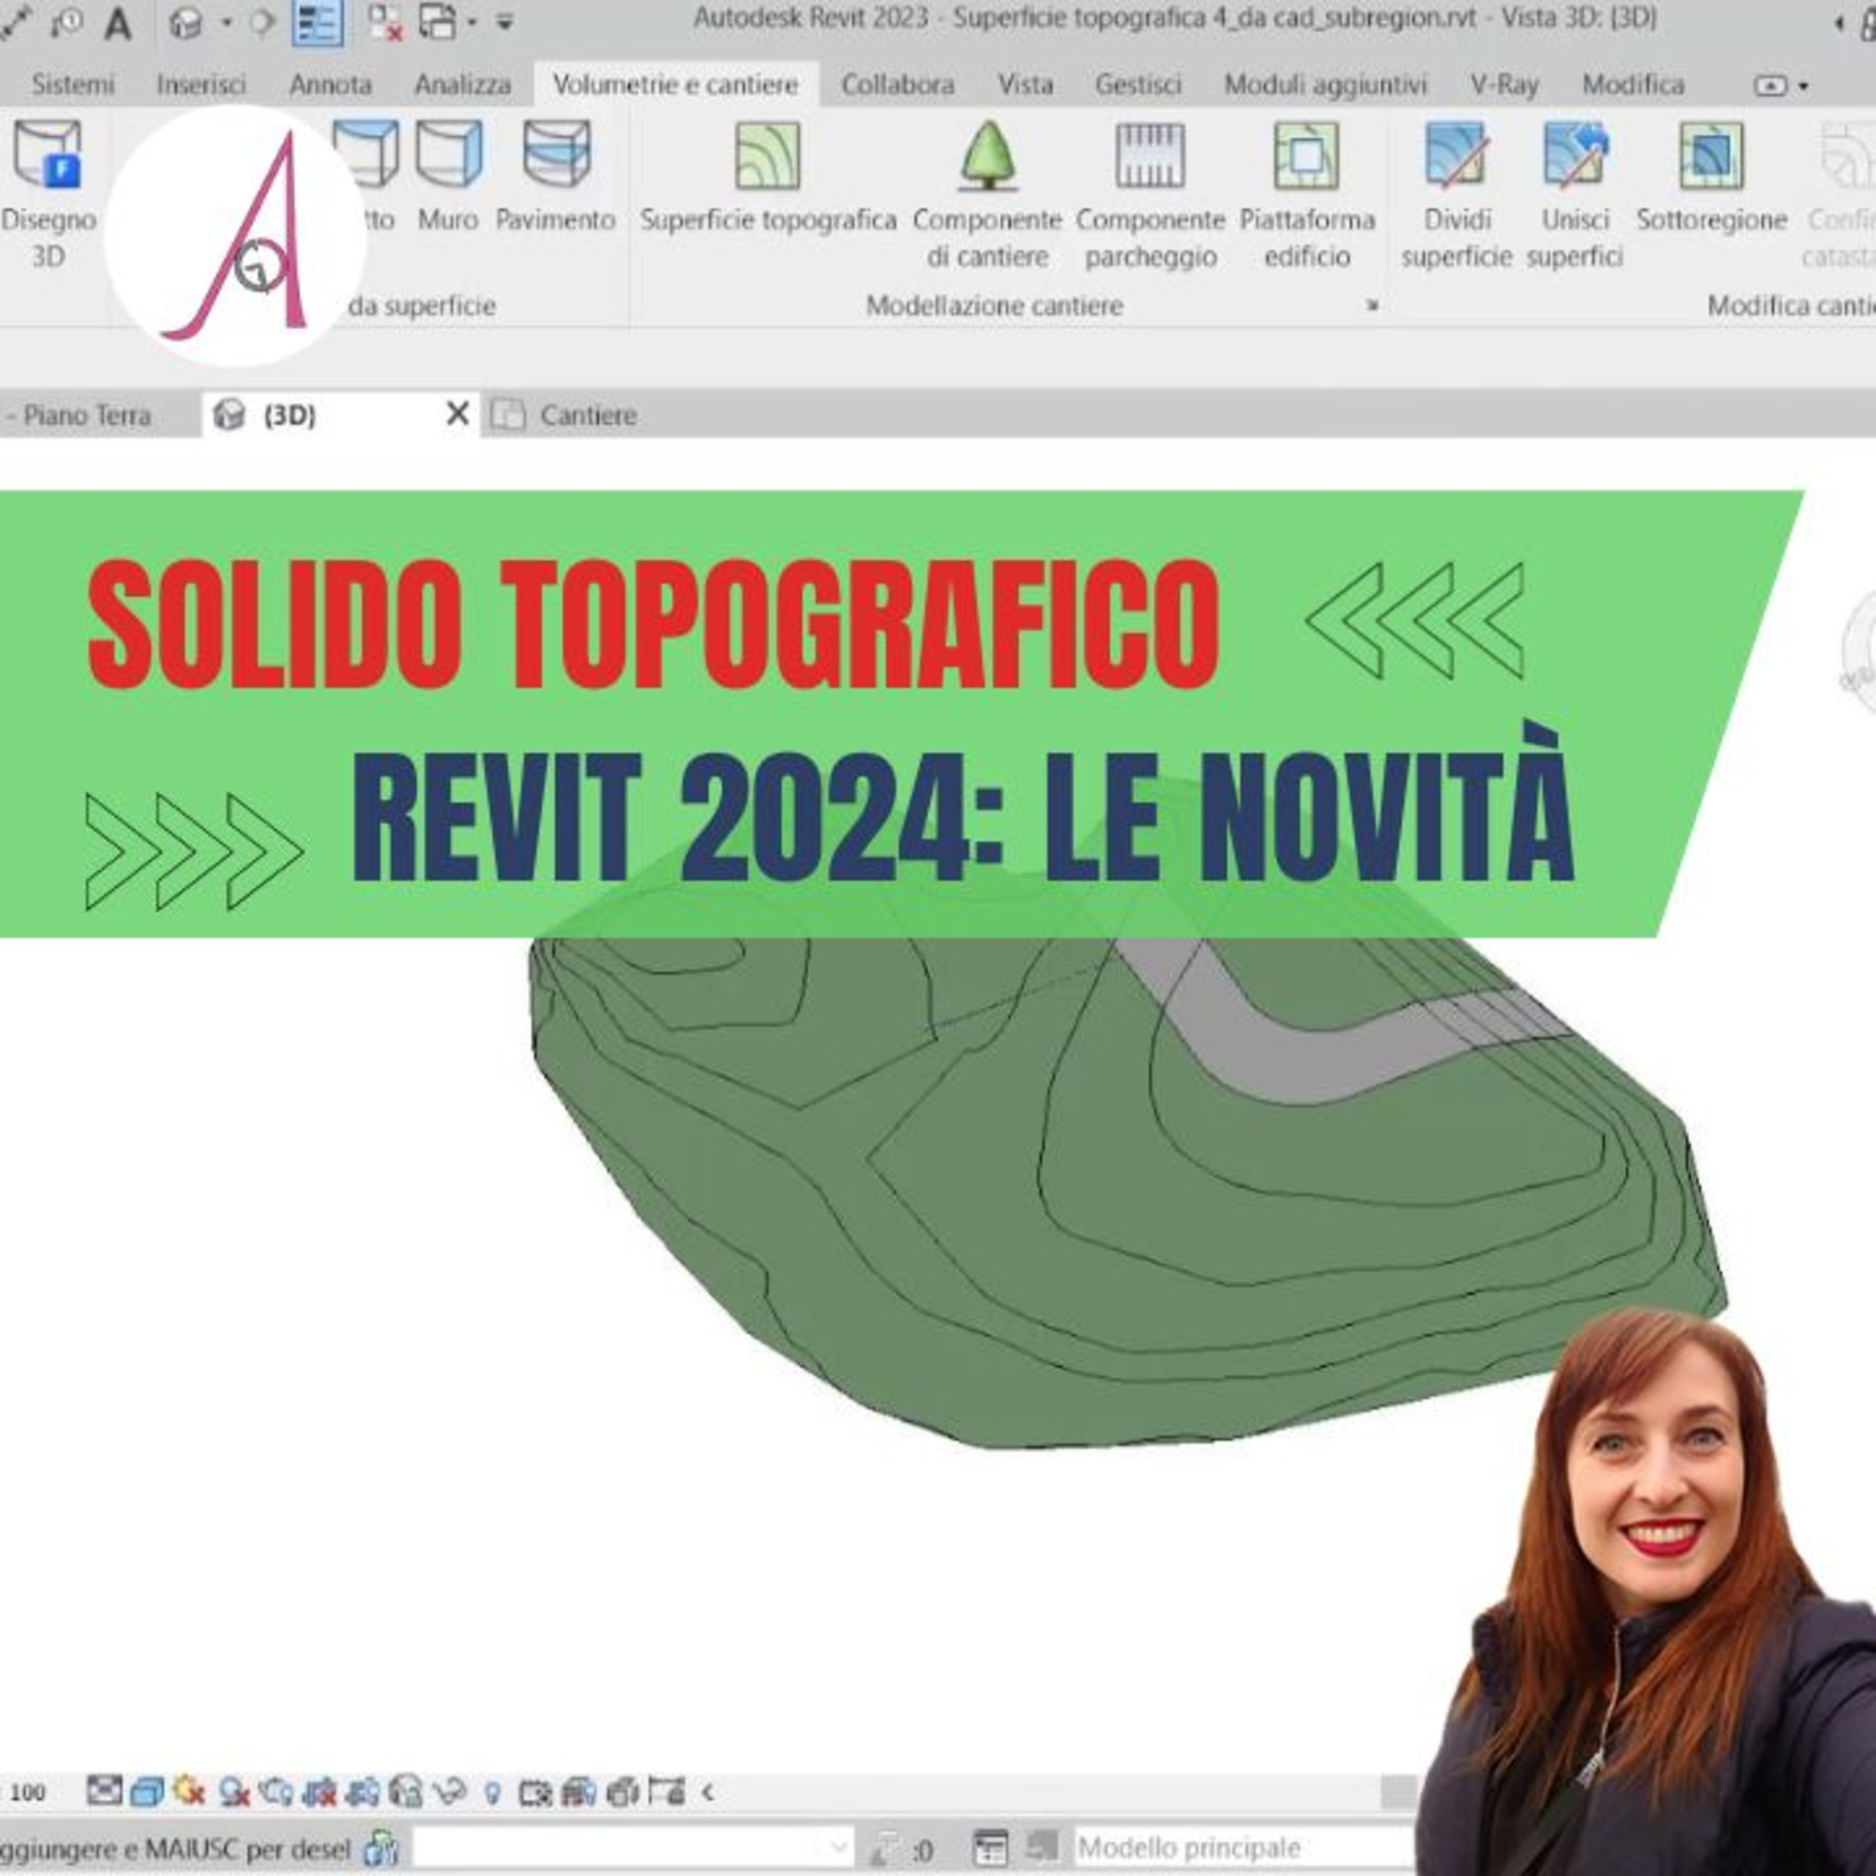Click the Switch windows icon
Screen dimensions: 1876x1876
click(x=437, y=23)
